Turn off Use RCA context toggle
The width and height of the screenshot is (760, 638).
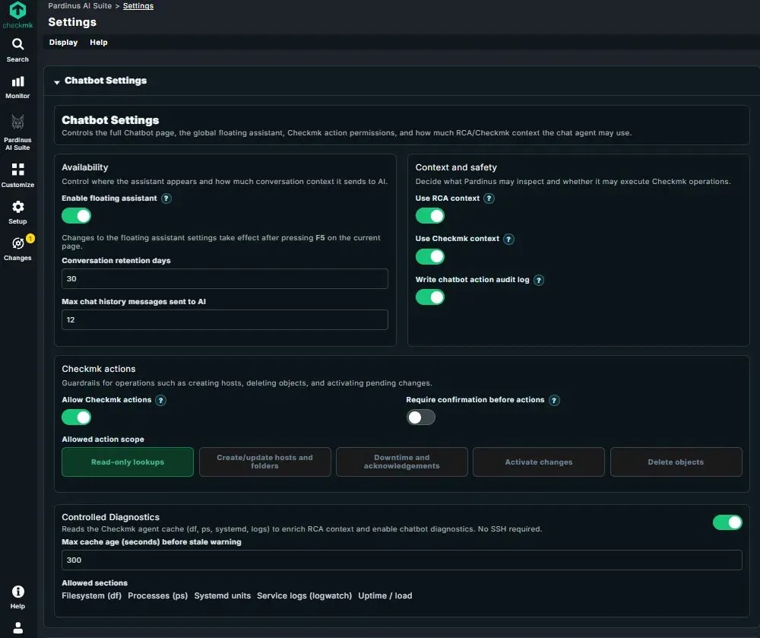(x=430, y=216)
